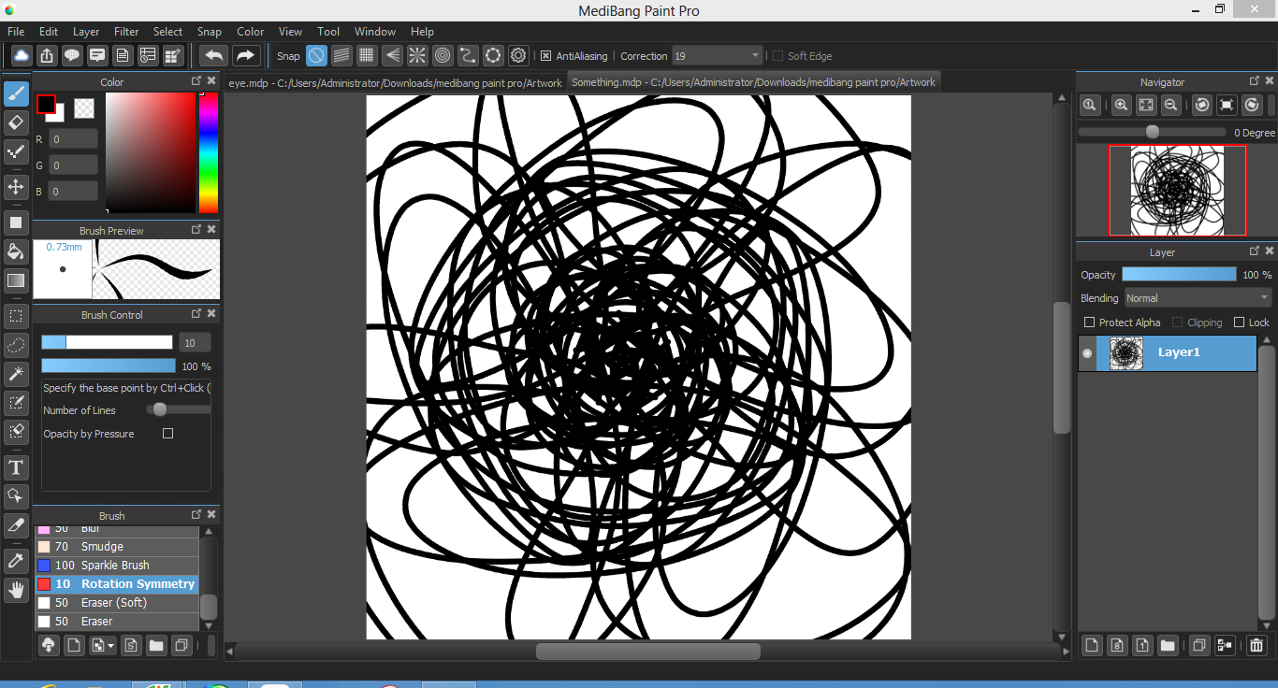Viewport: 1278px width, 688px height.
Task: Select the Eyedropper tool
Action: click(x=16, y=561)
